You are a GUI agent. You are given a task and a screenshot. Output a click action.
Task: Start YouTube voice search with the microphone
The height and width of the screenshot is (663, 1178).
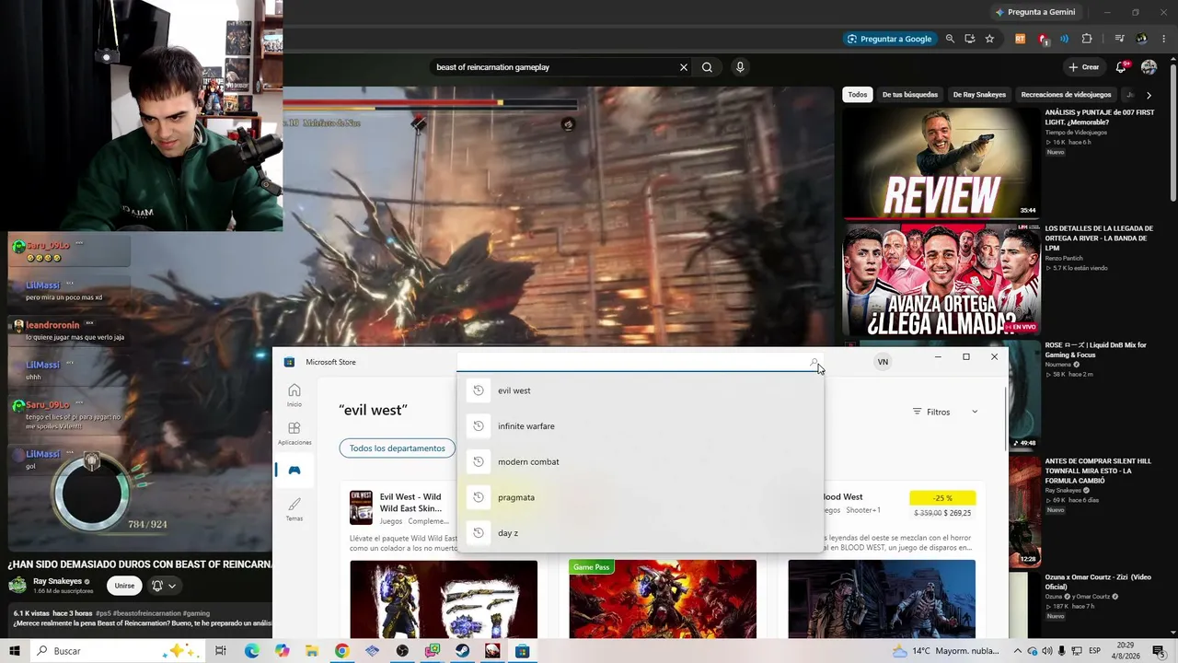(x=740, y=67)
